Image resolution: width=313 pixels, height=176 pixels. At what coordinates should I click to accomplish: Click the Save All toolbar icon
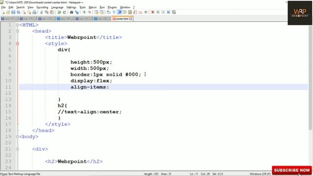(x=19, y=12)
